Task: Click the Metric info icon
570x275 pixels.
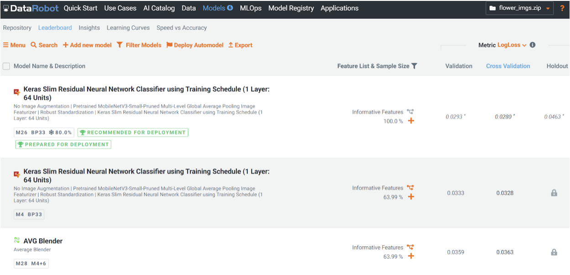Action: pyautogui.click(x=533, y=45)
